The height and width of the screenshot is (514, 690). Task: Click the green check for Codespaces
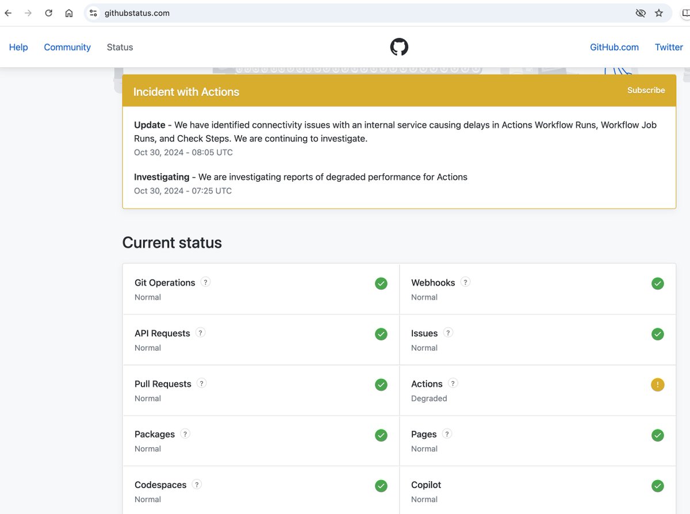click(381, 486)
